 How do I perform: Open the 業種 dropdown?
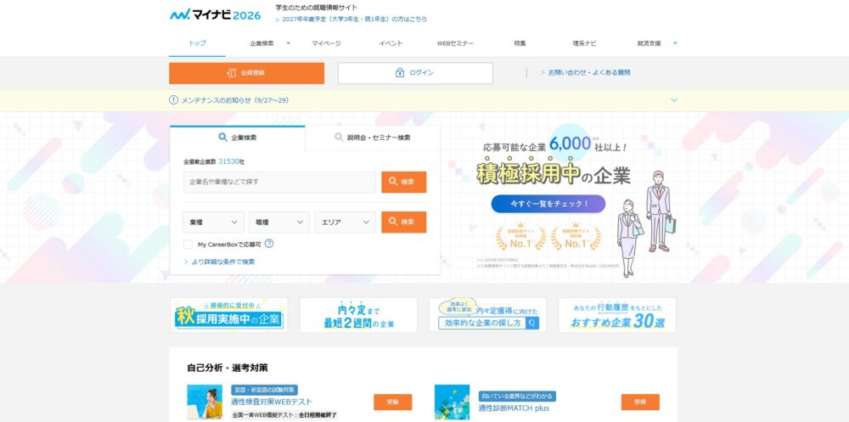coord(213,222)
